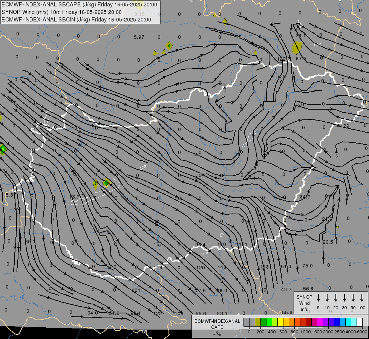Click the 88.3 value in the south

pos(222,290)
